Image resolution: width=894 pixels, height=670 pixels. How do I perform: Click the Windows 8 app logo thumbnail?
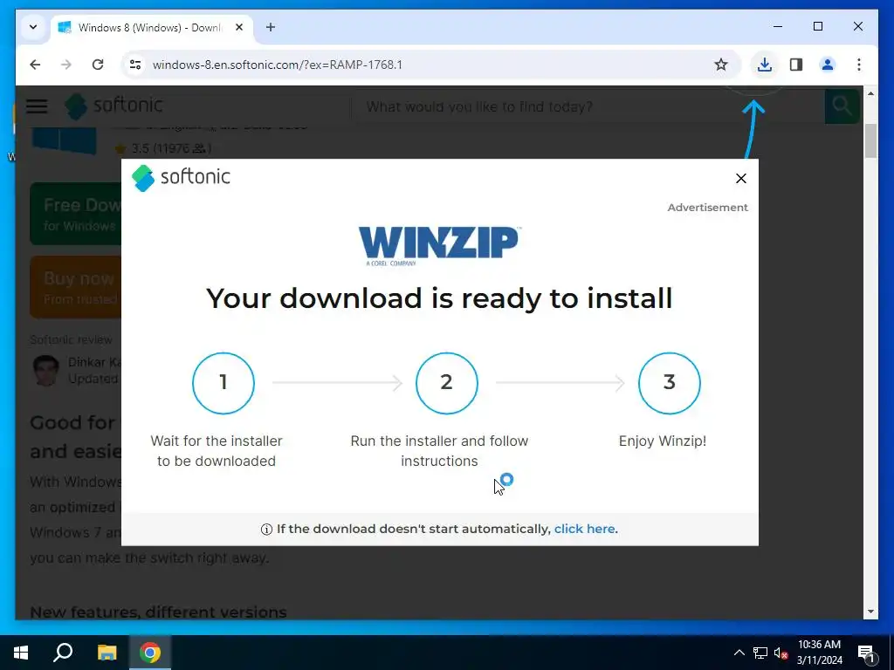[64, 140]
